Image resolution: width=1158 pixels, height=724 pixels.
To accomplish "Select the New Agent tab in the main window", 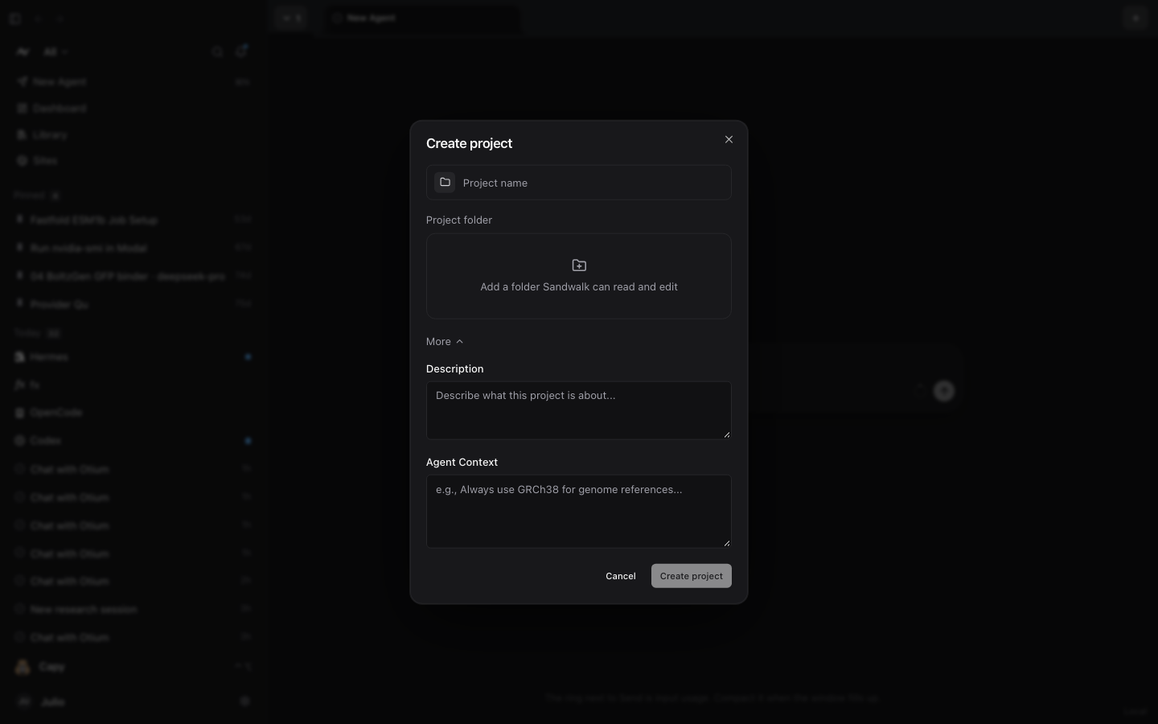I will point(421,18).
